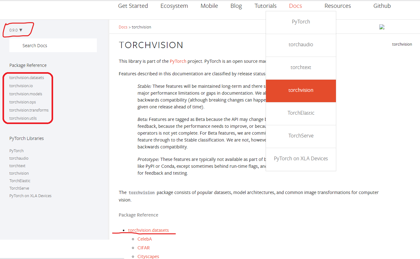This screenshot has width=420, height=259.
Task: Open torchvision.datasets link in page body
Action: tap(148, 230)
